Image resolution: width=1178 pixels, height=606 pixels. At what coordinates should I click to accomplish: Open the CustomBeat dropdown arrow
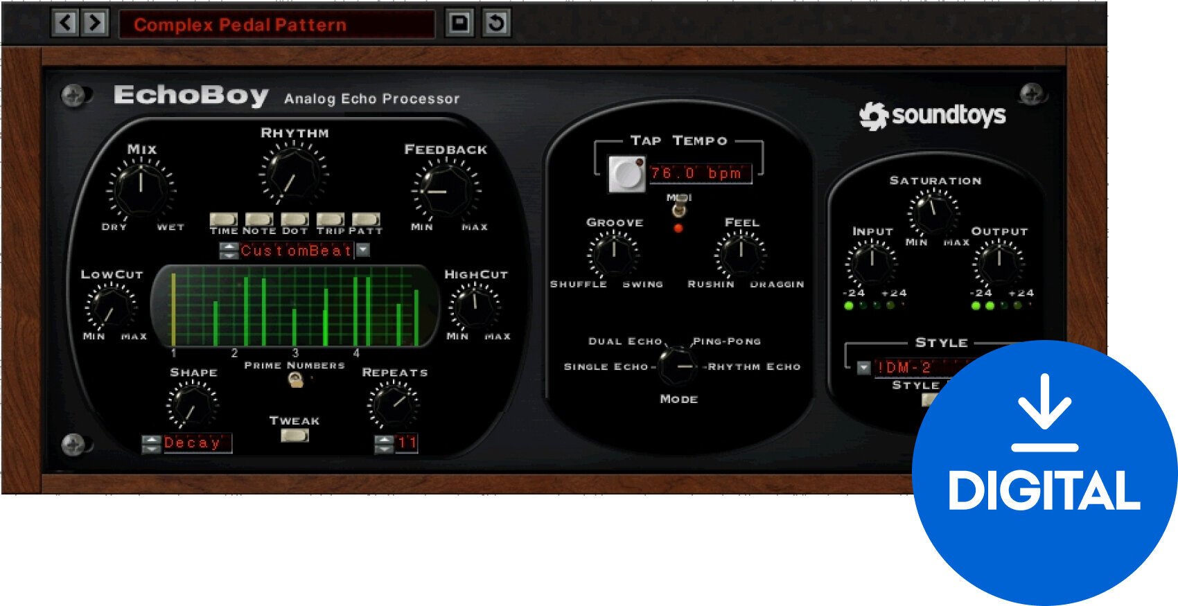click(x=363, y=250)
